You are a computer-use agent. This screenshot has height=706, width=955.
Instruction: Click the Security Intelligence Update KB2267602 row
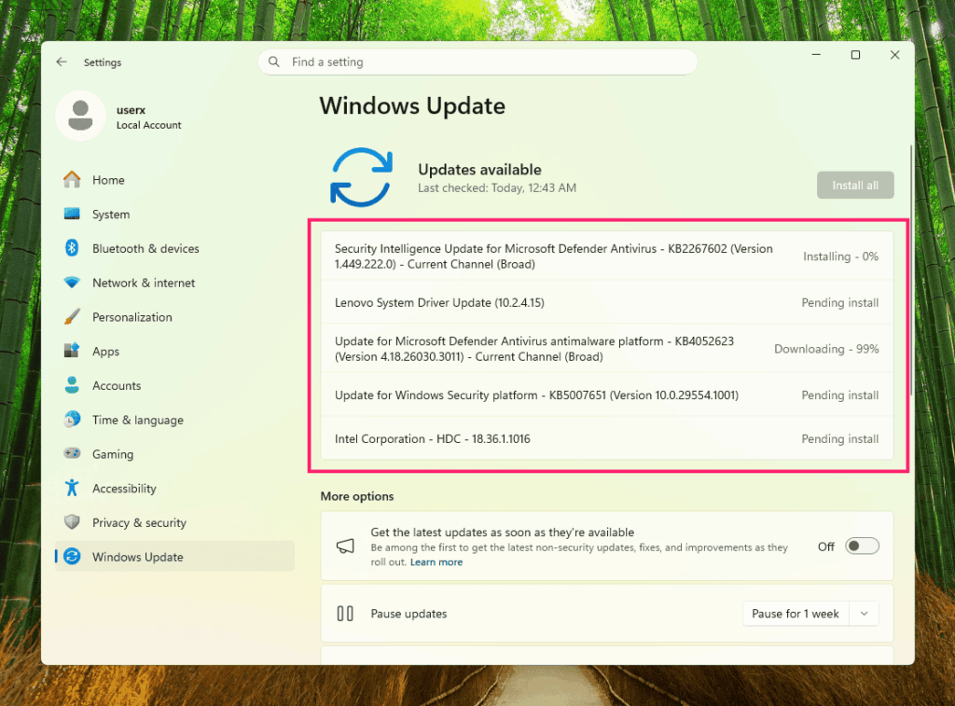(x=606, y=256)
